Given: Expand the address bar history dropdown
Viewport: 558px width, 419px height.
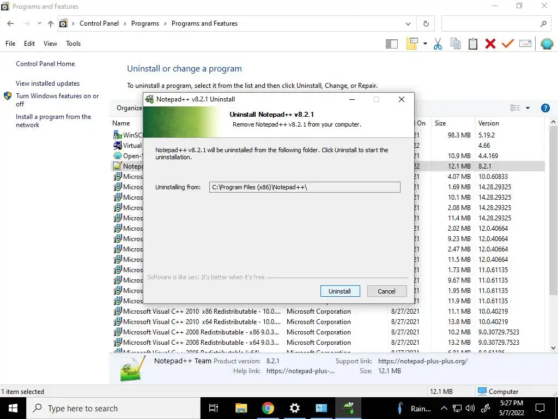Looking at the screenshot, I should click(x=408, y=24).
